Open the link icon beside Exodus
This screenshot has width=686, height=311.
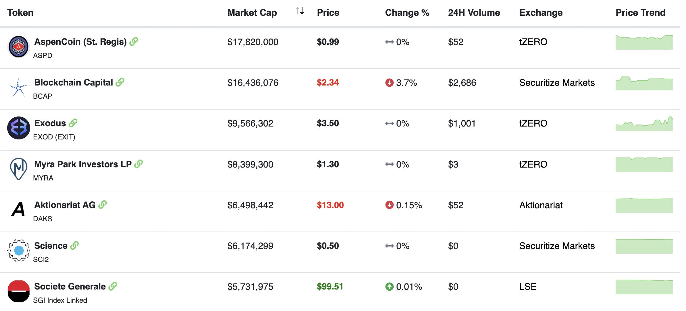(73, 123)
